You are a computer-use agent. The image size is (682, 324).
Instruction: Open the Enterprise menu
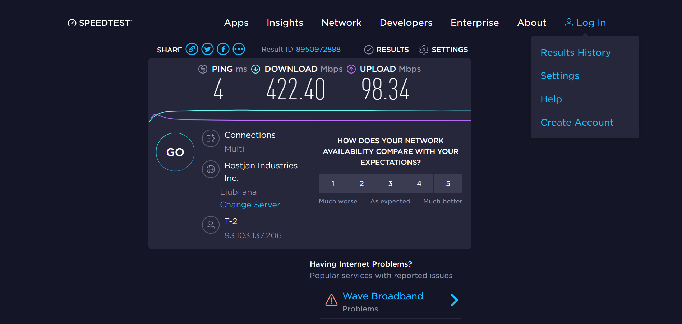click(x=475, y=23)
